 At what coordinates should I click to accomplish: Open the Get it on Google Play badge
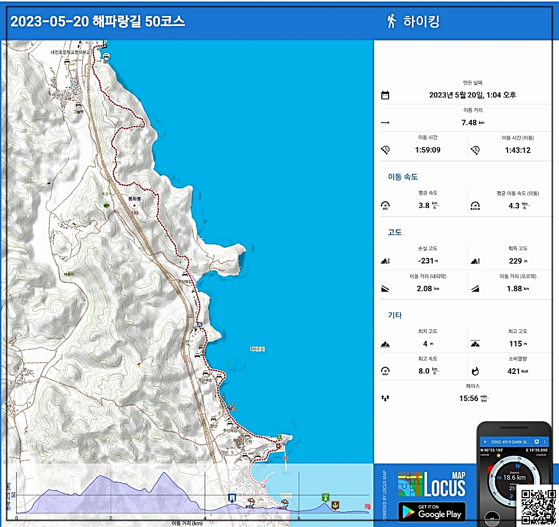click(432, 511)
